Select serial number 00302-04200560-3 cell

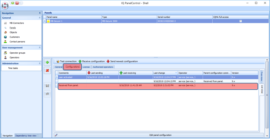point(185,21)
